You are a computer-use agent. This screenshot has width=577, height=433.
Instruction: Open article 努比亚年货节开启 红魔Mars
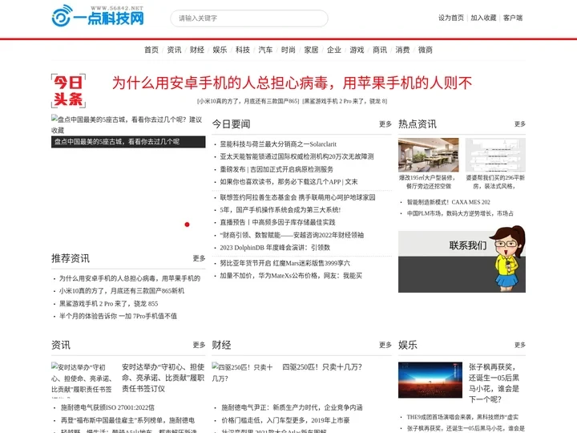pyautogui.click(x=284, y=263)
